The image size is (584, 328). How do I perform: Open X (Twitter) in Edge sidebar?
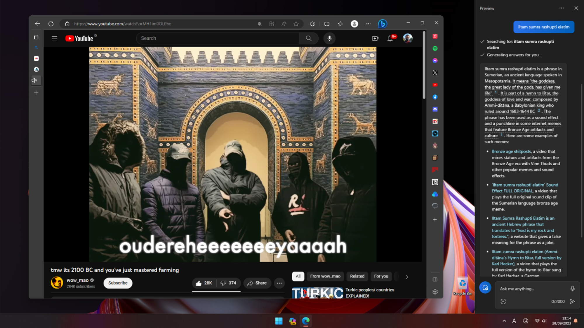point(435,73)
